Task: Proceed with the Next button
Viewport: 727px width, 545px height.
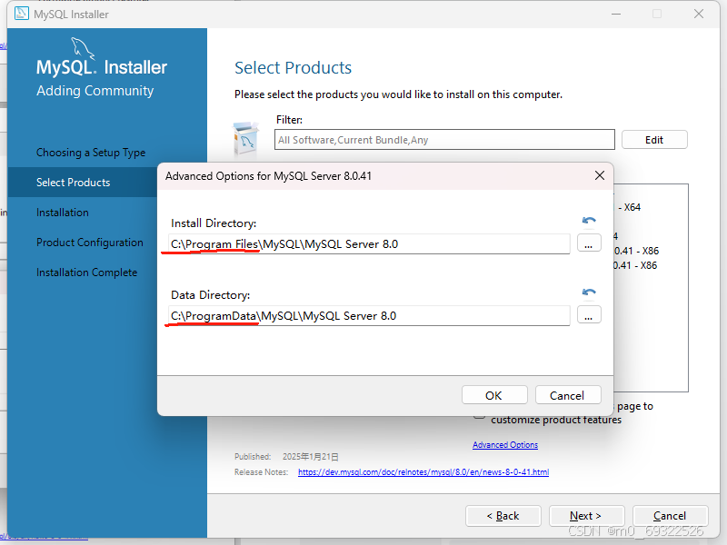Action: (x=586, y=516)
